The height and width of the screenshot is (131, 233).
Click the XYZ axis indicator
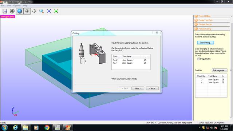point(15,111)
